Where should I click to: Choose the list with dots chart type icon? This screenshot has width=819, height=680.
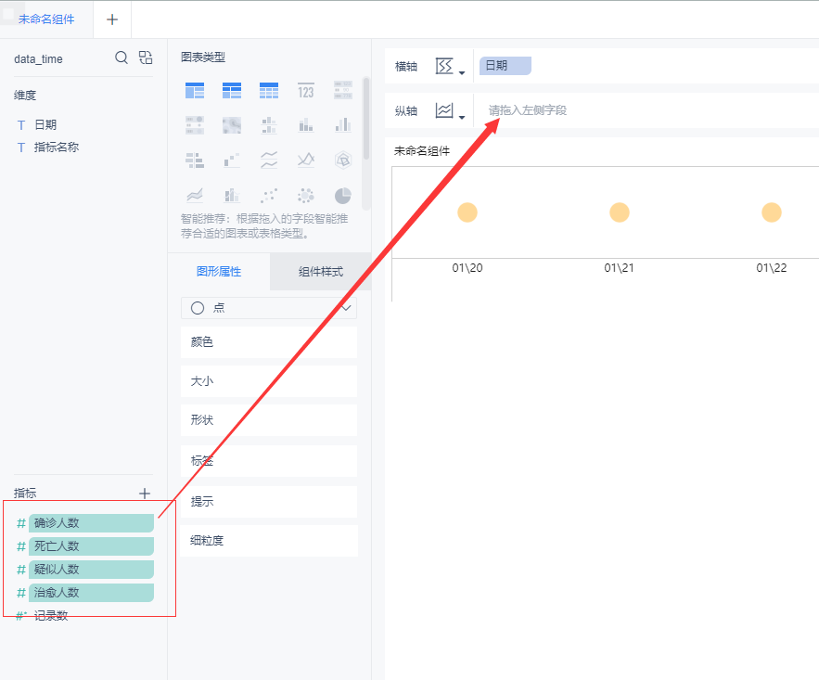click(195, 125)
